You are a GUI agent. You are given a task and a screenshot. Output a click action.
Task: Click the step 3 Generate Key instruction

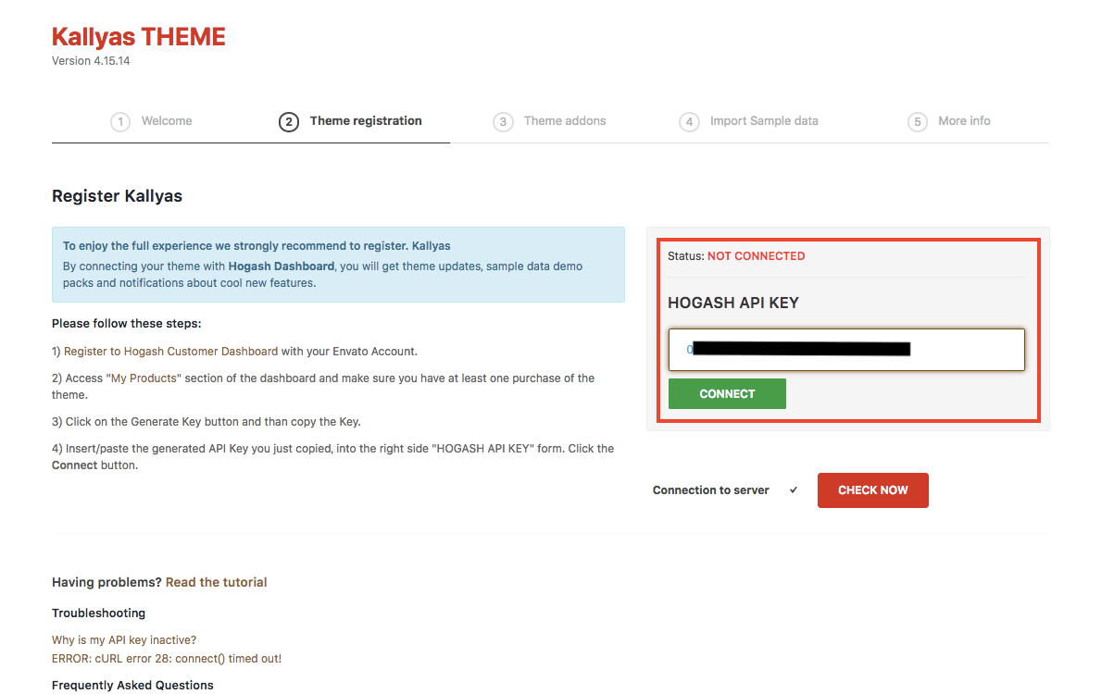click(207, 422)
